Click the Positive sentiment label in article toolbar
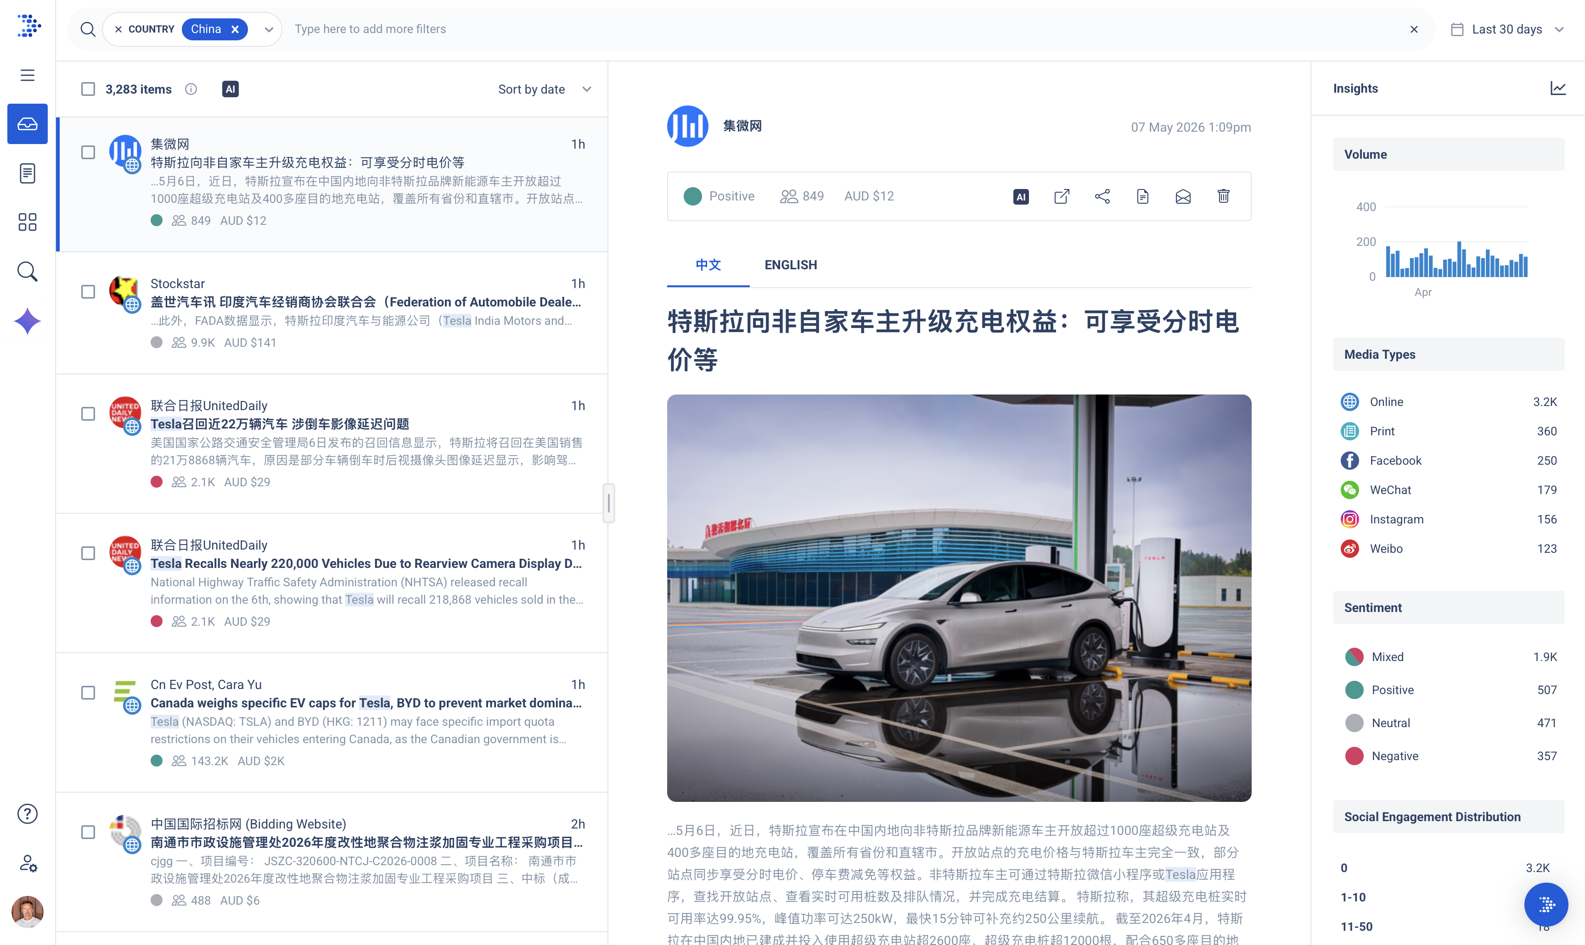Screen dimensions: 1585x945 731,196
